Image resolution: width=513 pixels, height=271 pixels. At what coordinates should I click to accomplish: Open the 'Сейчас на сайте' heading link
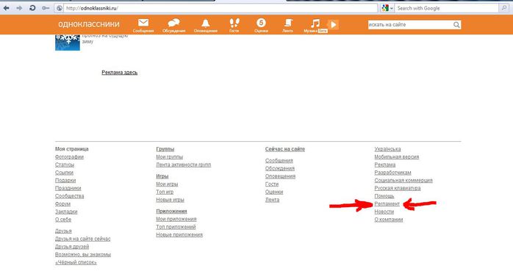pos(285,149)
